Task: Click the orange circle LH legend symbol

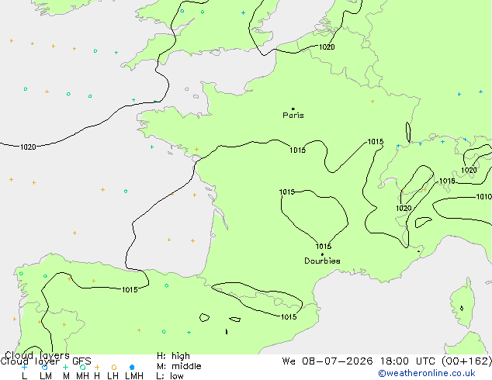Action: tap(114, 367)
